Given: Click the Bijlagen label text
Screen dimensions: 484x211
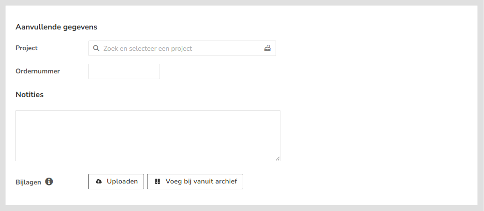Looking at the screenshot, I should click(x=29, y=182).
